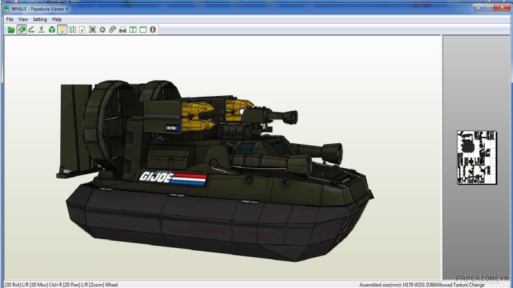Image resolution: width=513 pixels, height=288 pixels.
Task: Toggle the light bulb lighting button
Action: click(x=62, y=29)
